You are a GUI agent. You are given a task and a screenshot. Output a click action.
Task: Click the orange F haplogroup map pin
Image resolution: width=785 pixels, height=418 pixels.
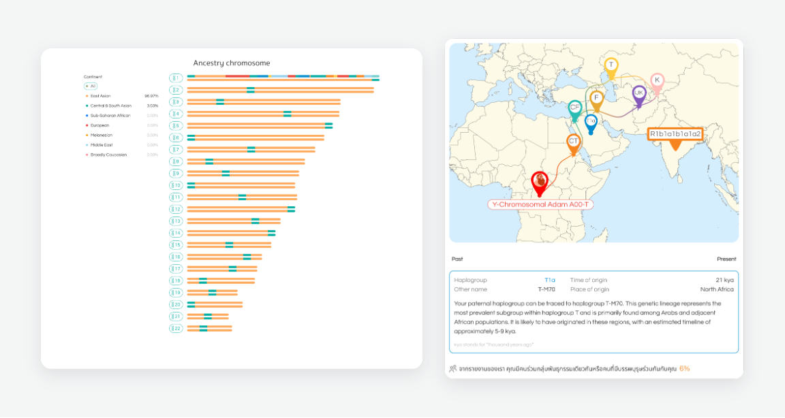tap(596, 100)
